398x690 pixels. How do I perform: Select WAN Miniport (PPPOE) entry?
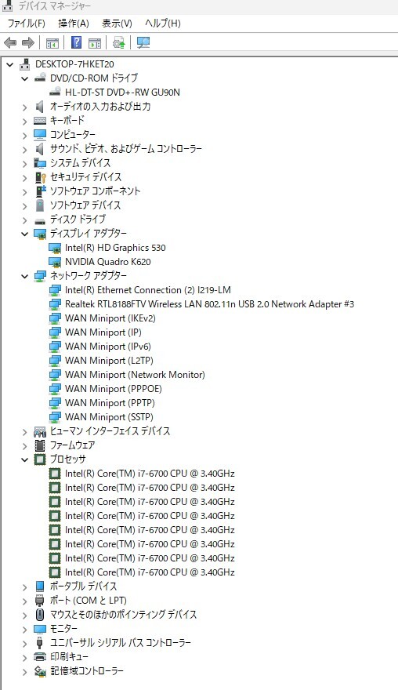coord(114,389)
